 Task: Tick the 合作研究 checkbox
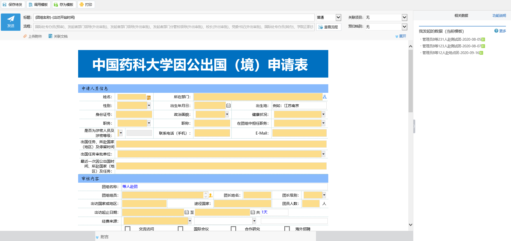pyautogui.click(x=234, y=229)
